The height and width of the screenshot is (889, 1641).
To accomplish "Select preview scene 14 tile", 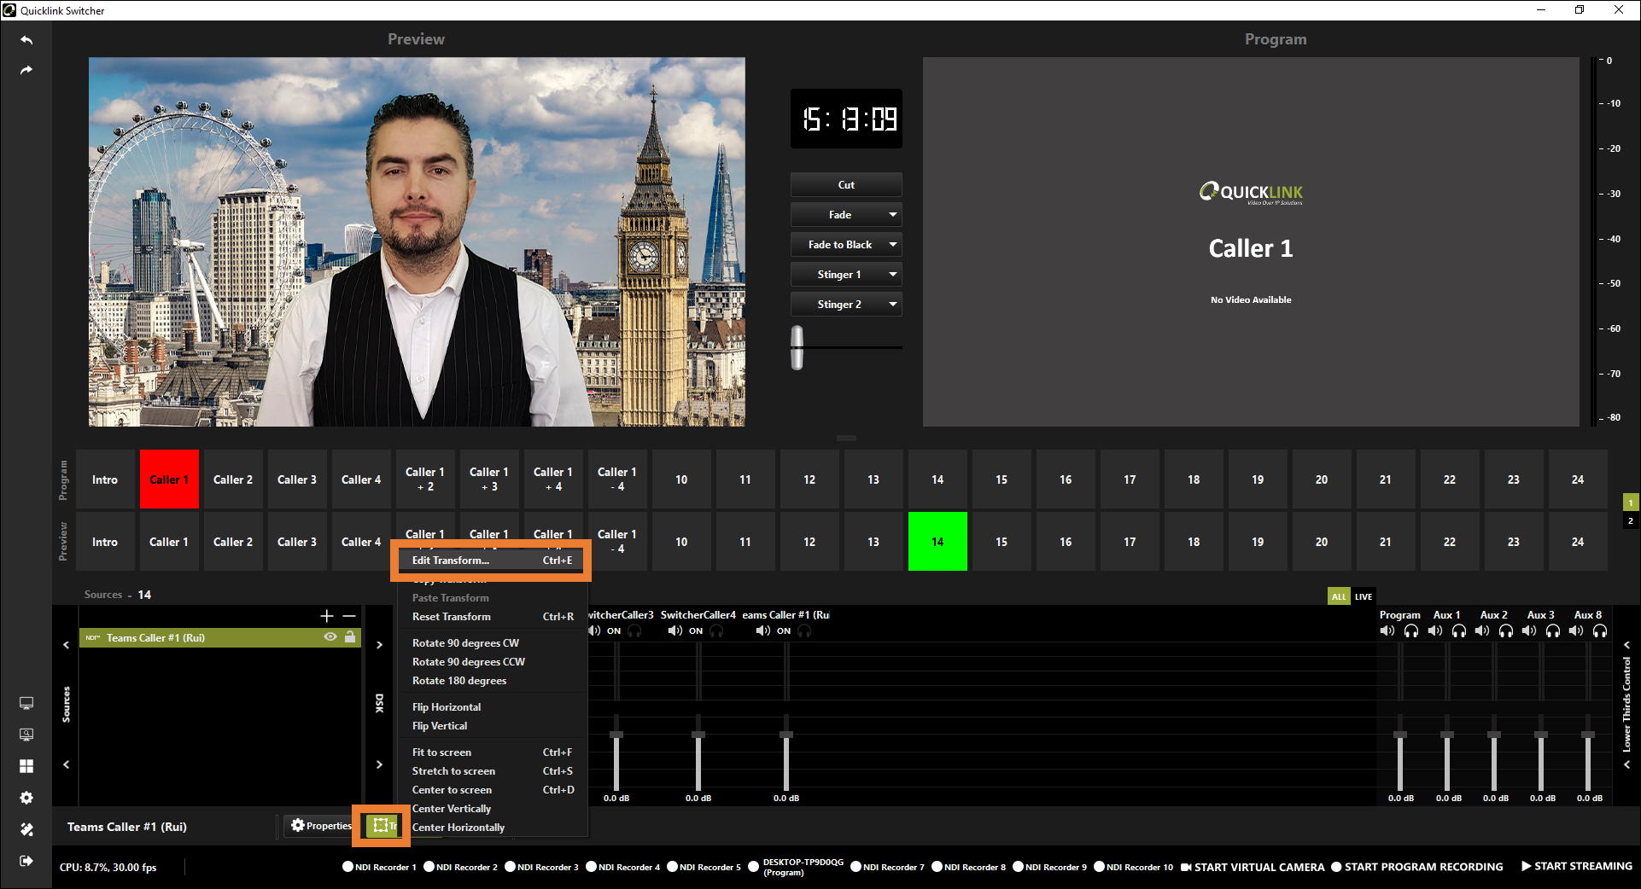I will [937, 542].
